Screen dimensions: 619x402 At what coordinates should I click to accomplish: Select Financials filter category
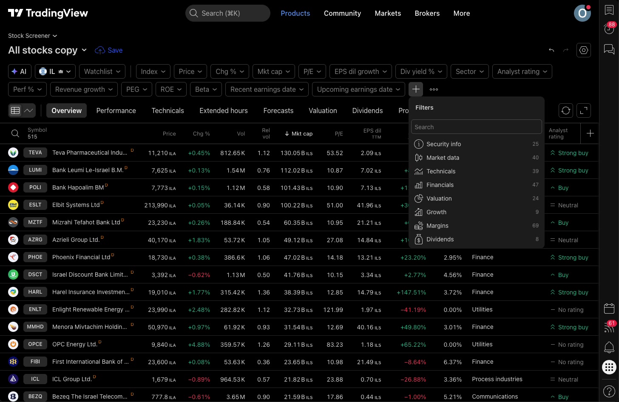[x=476, y=185]
